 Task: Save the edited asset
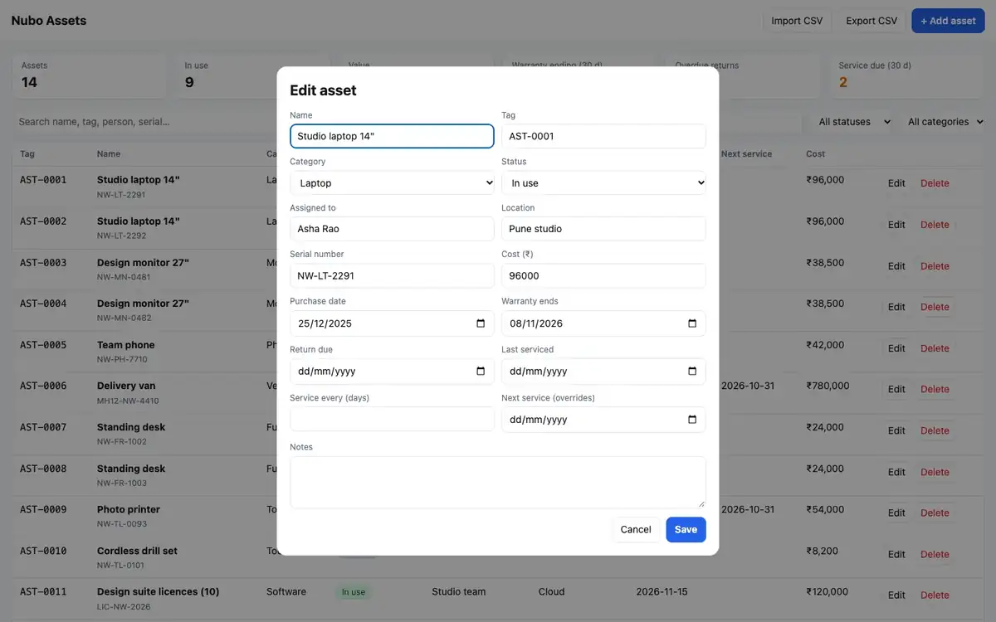[x=686, y=530]
